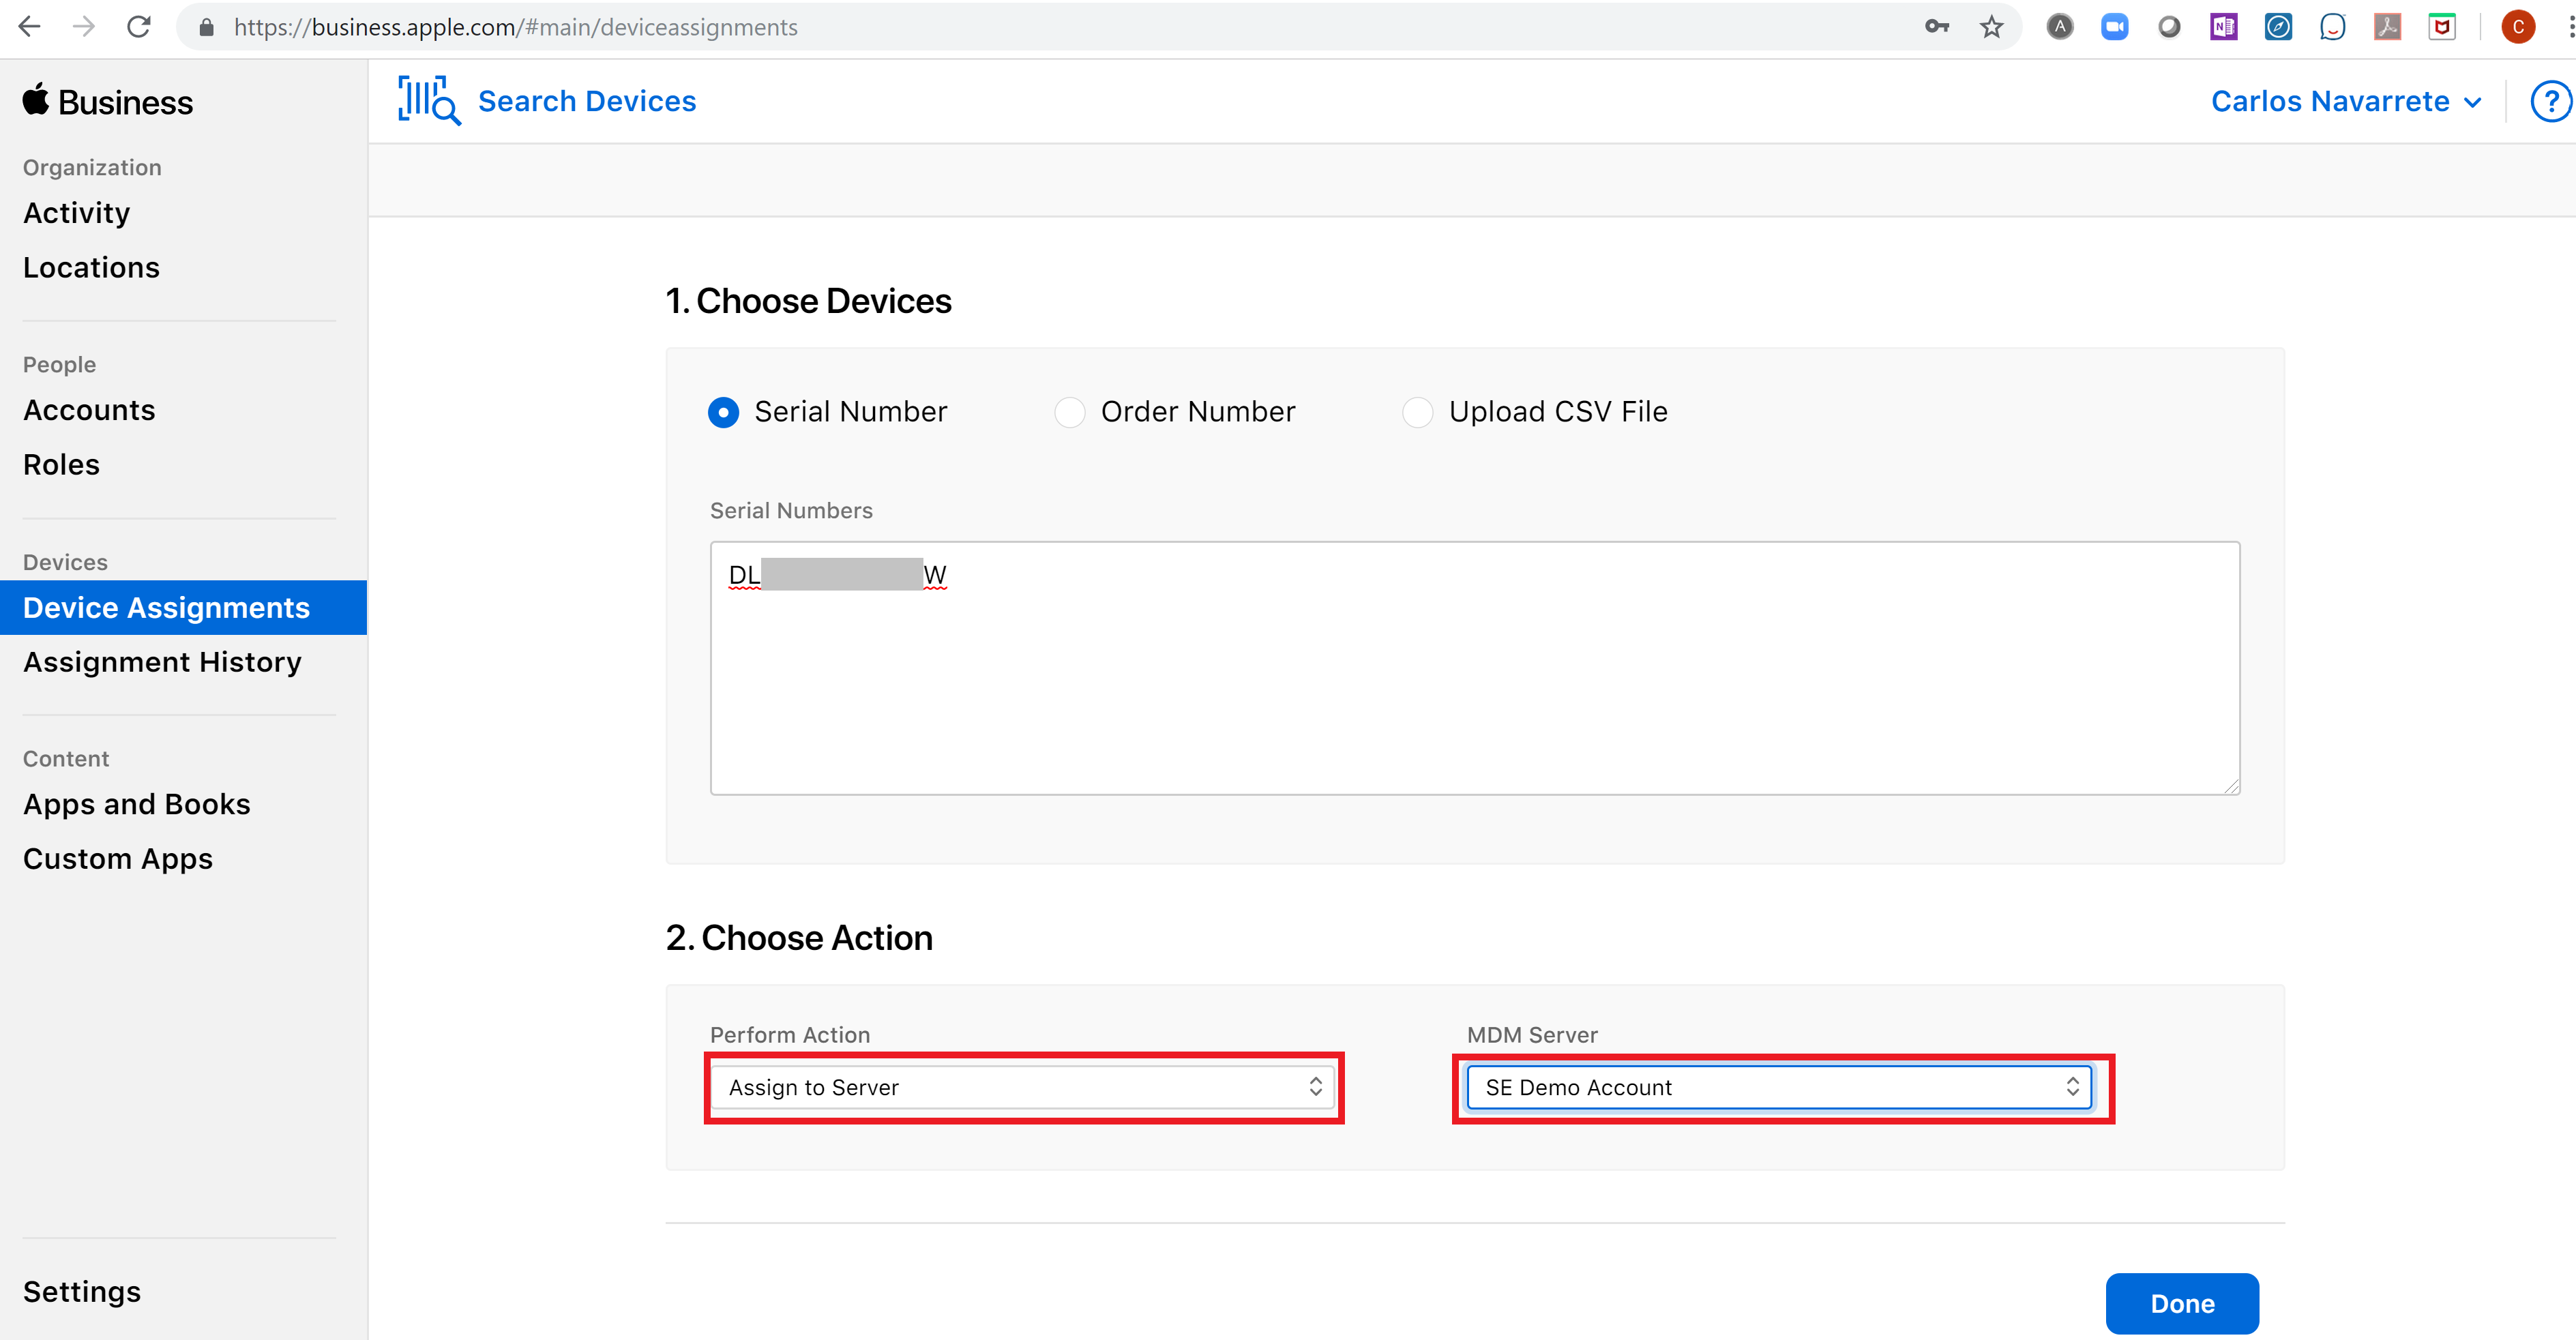
Task: Reload the page with refresh icon
Action: pyautogui.click(x=139, y=27)
